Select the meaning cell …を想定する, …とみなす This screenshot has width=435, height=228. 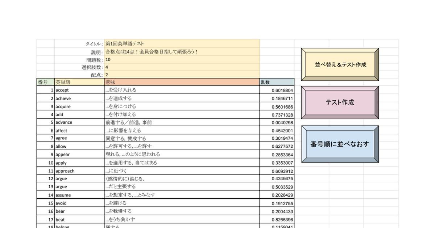(x=182, y=195)
